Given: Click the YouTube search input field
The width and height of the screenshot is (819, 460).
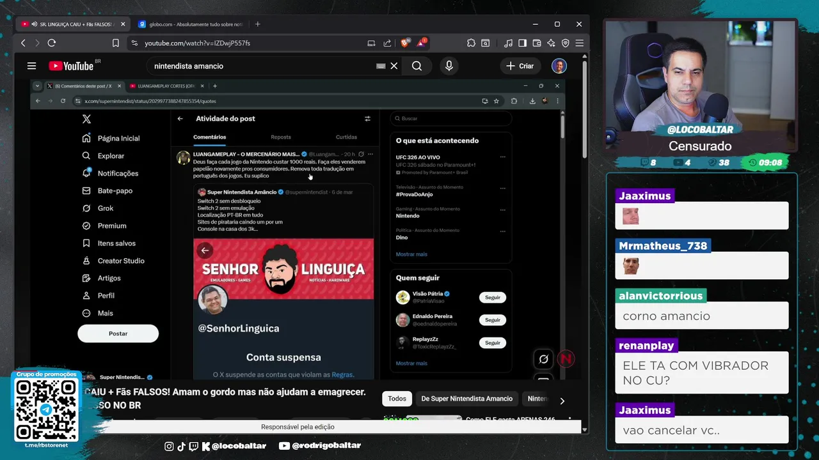Looking at the screenshot, I should coord(262,66).
